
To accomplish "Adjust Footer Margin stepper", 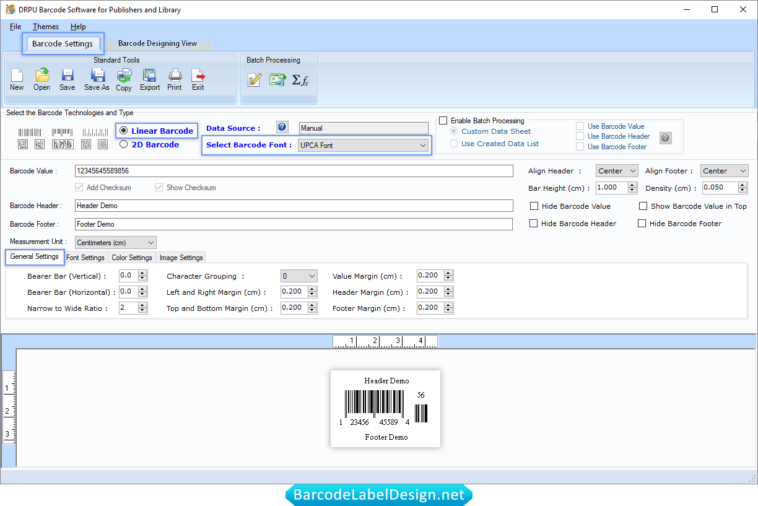I will (449, 308).
